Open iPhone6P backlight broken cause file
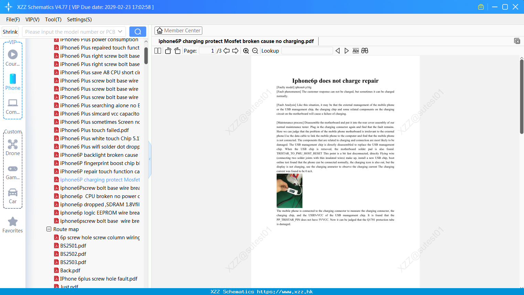The height and width of the screenshot is (295, 524). (96, 155)
